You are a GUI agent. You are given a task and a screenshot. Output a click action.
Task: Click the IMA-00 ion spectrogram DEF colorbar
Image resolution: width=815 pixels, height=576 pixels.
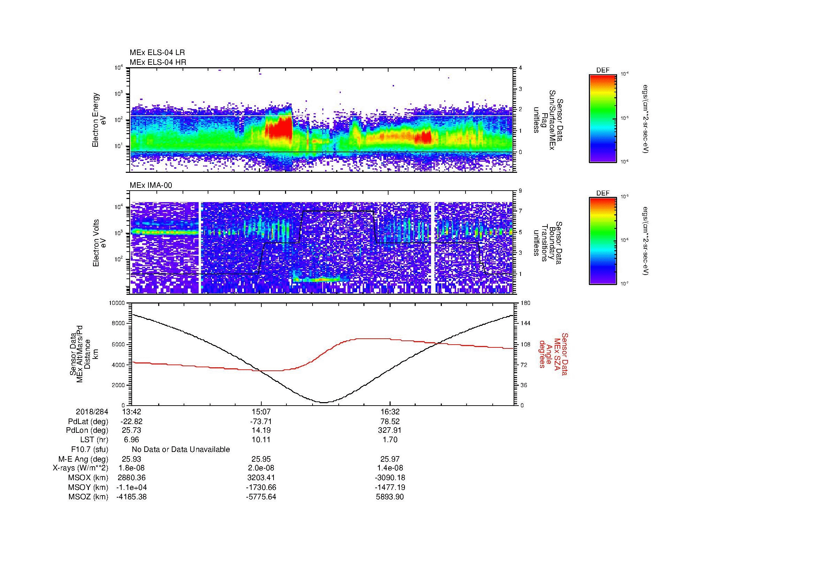pyautogui.click(x=602, y=241)
